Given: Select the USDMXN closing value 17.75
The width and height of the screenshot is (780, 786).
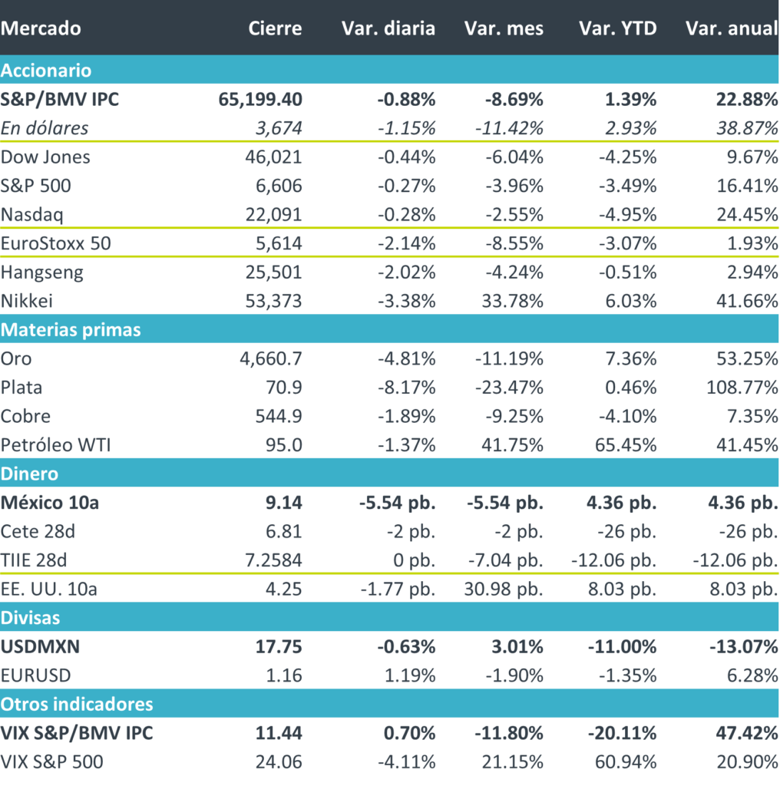Looking at the screenshot, I should [x=281, y=646].
